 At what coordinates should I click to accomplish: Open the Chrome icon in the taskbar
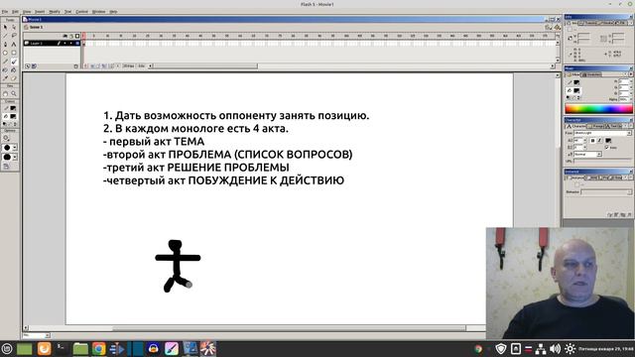(98, 348)
